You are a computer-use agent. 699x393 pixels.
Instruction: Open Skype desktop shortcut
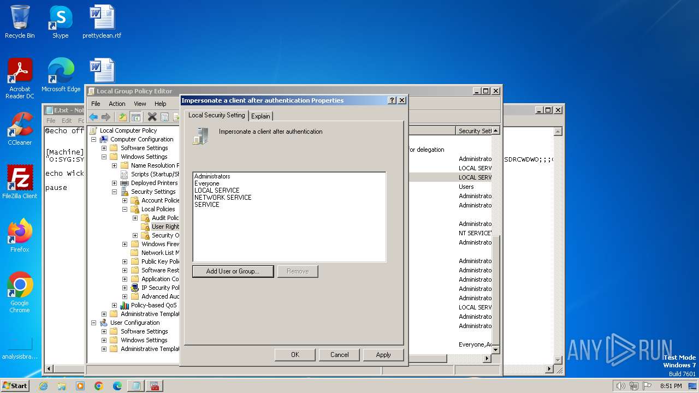tap(60, 22)
